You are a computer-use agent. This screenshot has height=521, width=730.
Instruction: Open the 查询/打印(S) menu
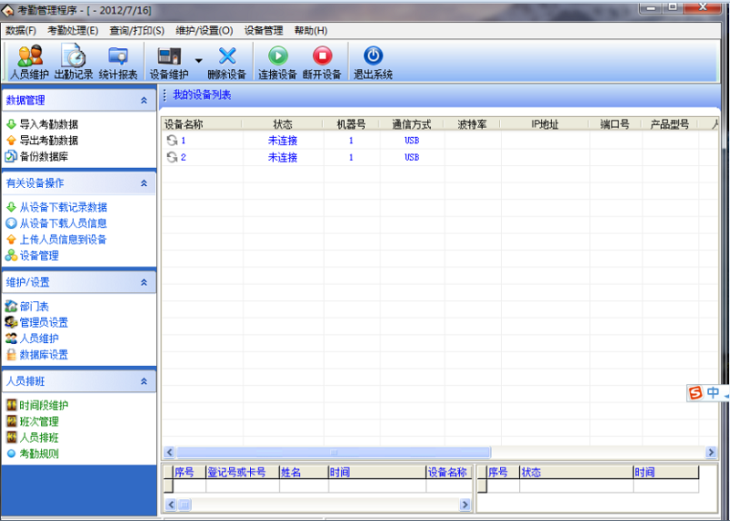point(137,31)
